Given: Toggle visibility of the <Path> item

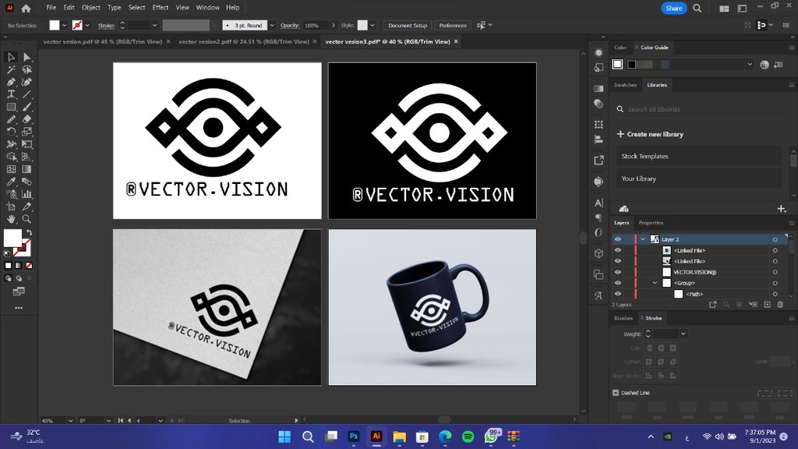Looking at the screenshot, I should [618, 294].
